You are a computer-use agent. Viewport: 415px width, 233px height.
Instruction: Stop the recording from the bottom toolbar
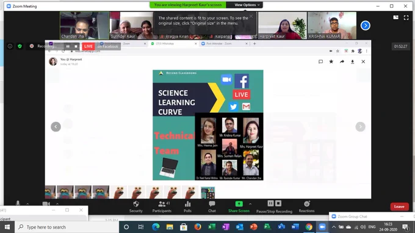pyautogui.click(x=278, y=203)
